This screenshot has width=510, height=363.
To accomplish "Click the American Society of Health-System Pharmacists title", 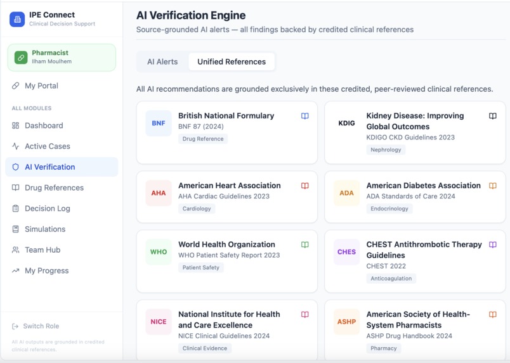I will 418,320.
